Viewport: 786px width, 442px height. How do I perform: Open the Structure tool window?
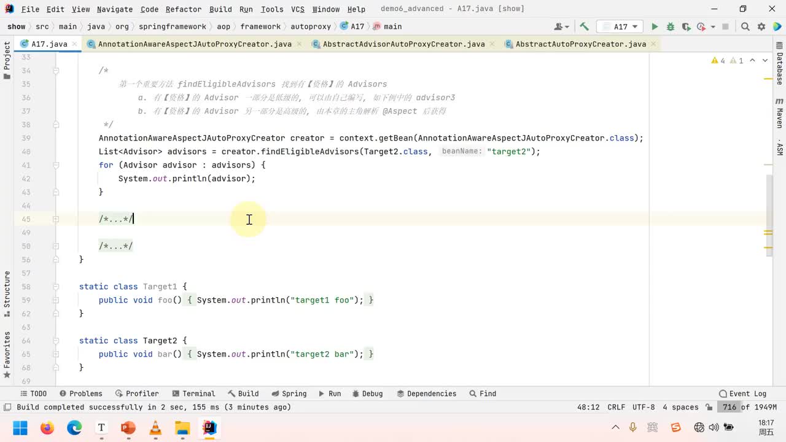tap(7, 293)
